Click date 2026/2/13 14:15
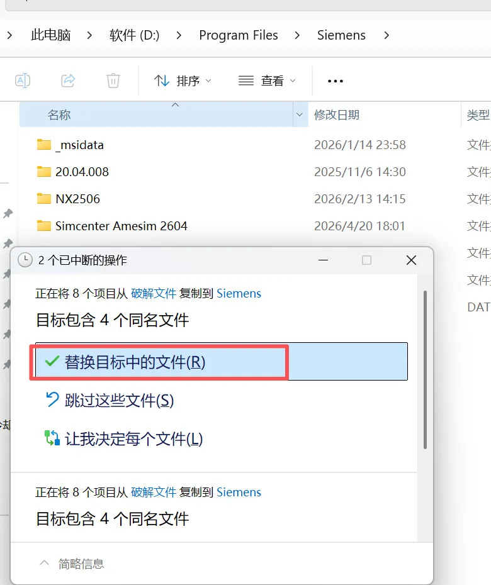The image size is (491, 585). [x=360, y=199]
